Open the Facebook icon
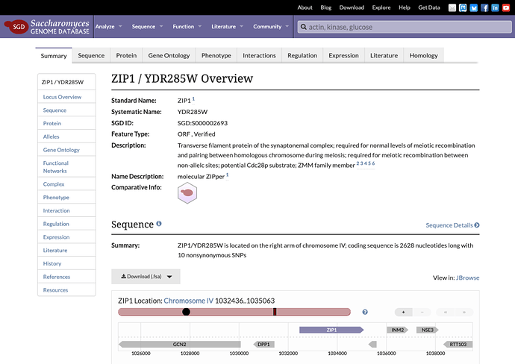Screen dimensions: 515x364 [484, 7]
